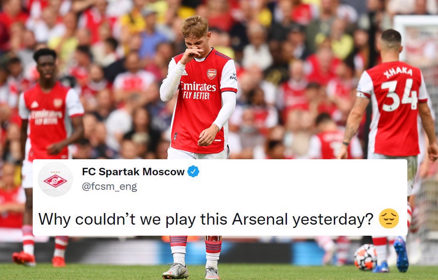Click the blue verified checkmark badge
The width and height of the screenshot is (438, 280).
click(193, 171)
